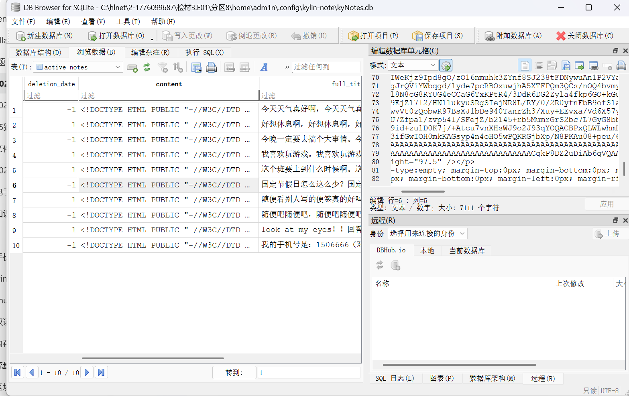The height and width of the screenshot is (396, 629).
Task: Click the open link chain icon
Action: 594,65
